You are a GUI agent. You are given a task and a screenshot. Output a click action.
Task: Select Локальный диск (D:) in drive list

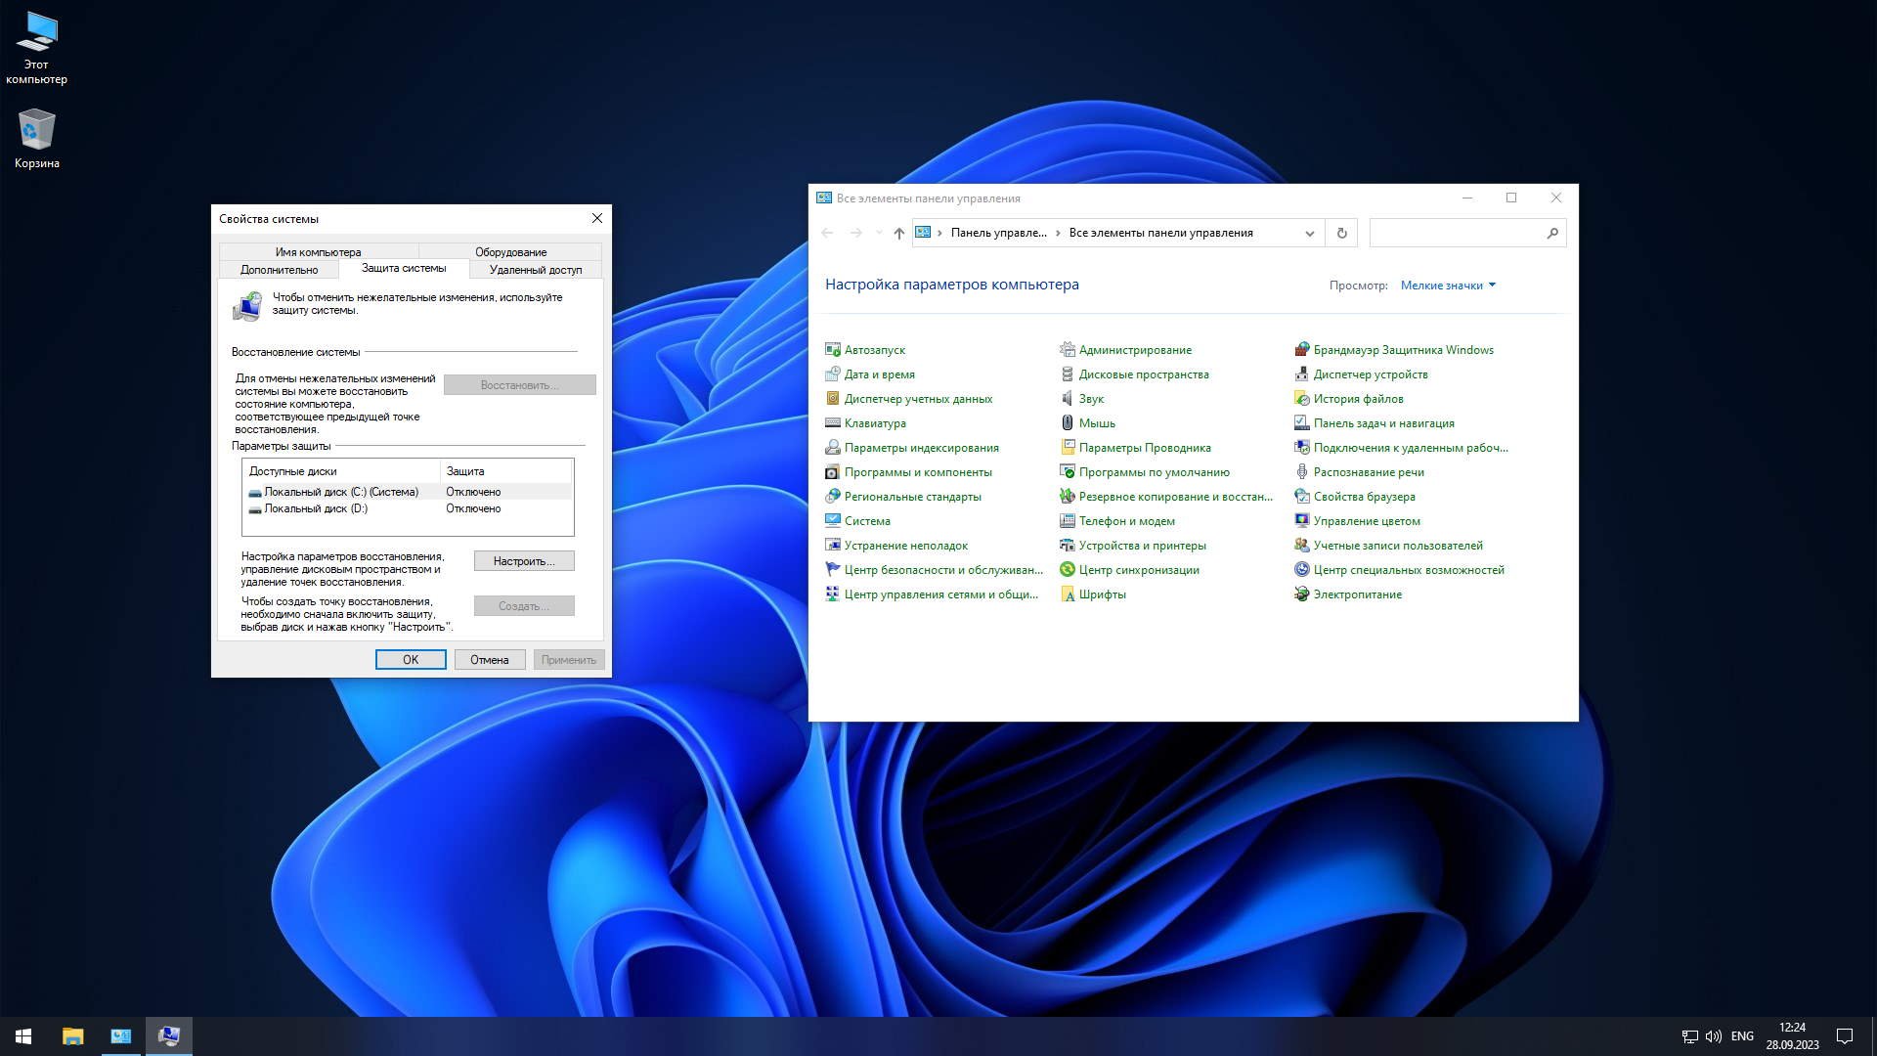316,508
